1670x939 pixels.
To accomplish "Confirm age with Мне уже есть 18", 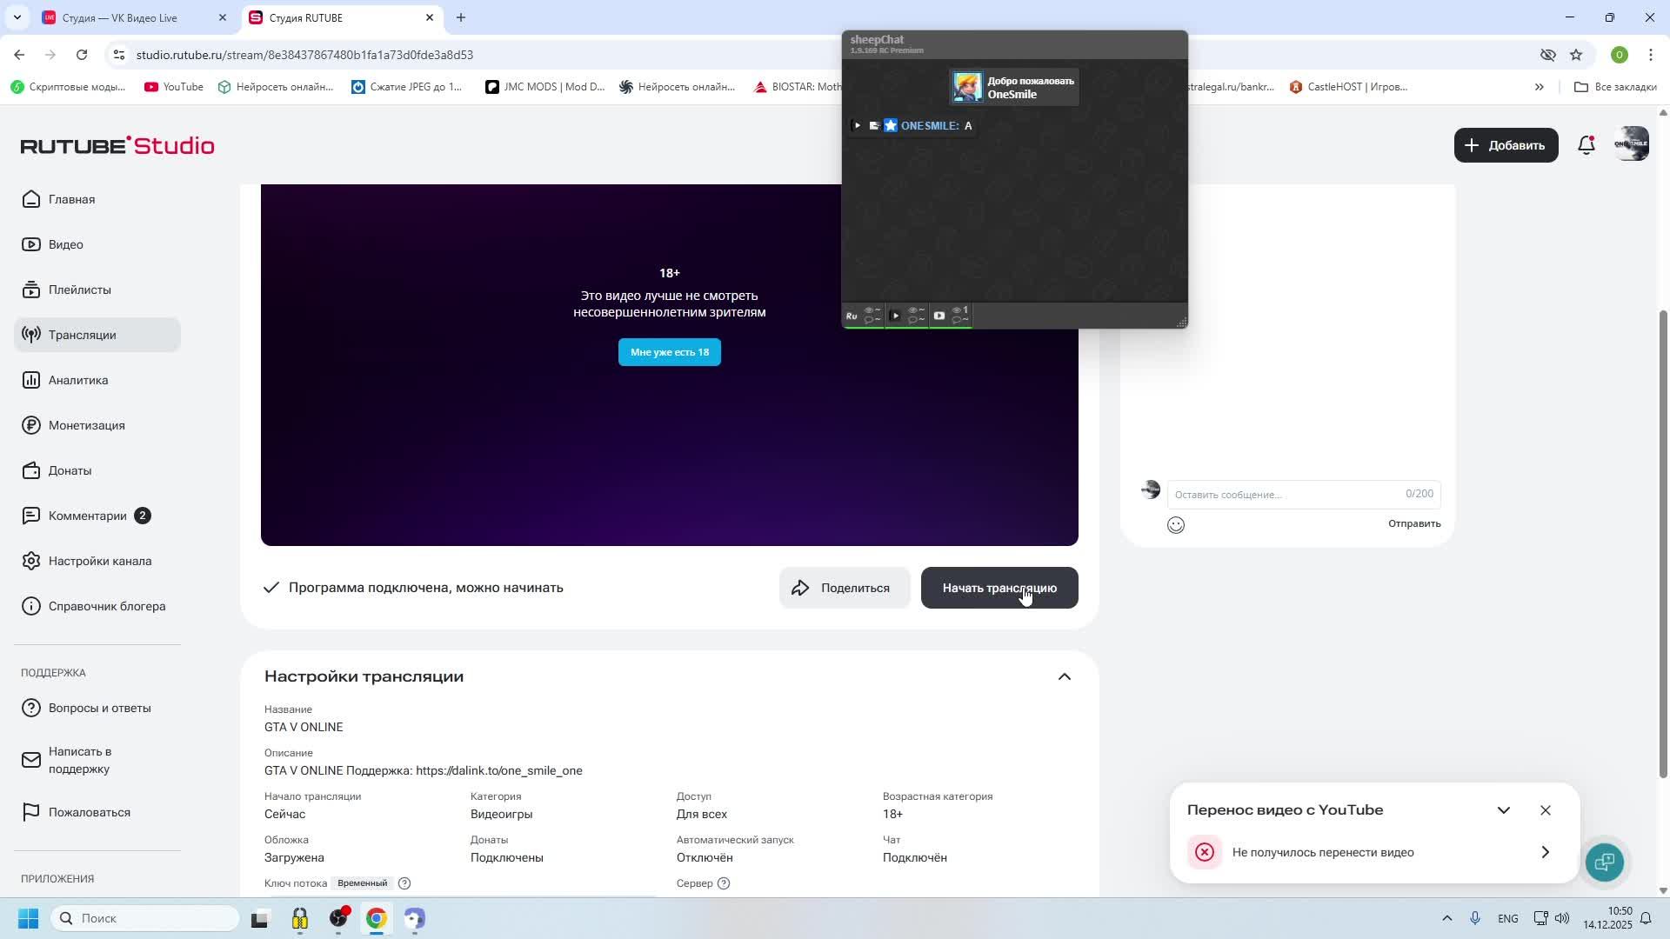I will click(669, 352).
